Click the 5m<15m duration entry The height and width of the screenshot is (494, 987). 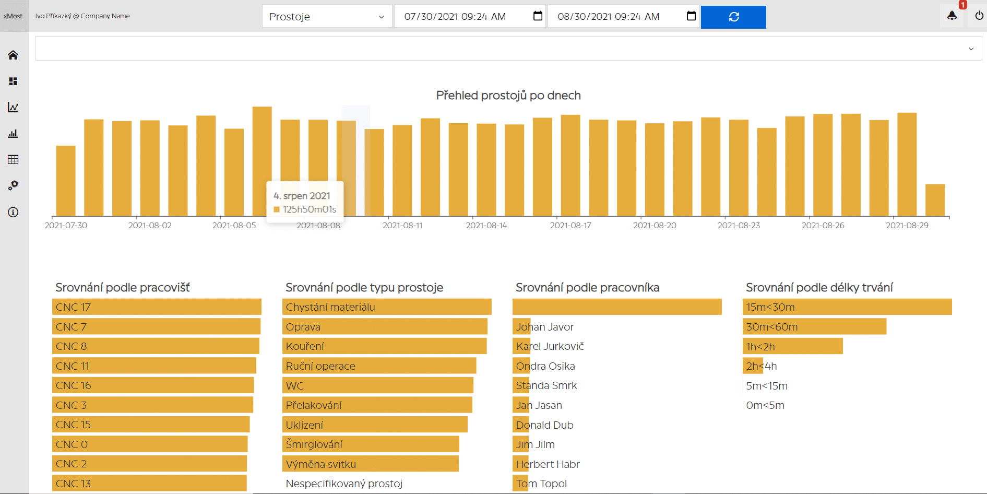pyautogui.click(x=767, y=386)
